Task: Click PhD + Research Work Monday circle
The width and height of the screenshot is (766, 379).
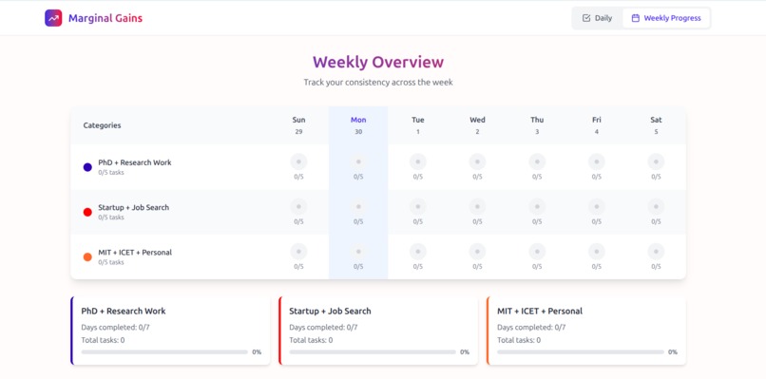Action: (358, 161)
